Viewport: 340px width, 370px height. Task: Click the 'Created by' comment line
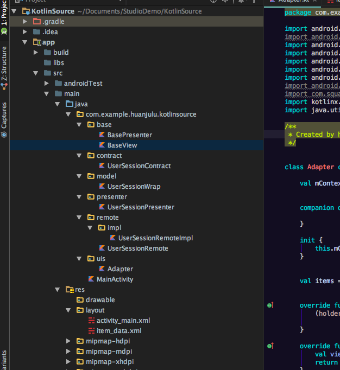pos(314,135)
